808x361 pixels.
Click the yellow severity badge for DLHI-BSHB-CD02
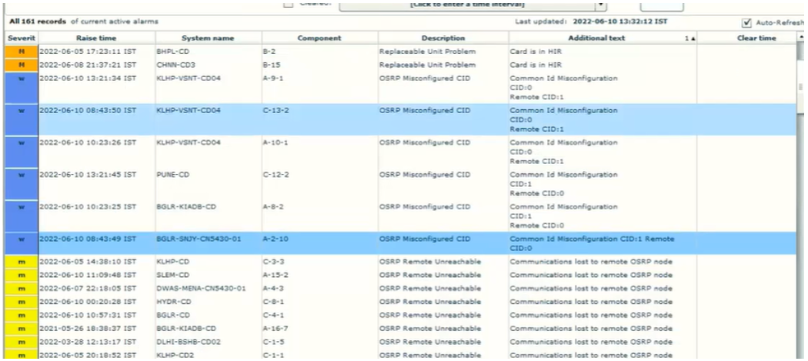(x=21, y=342)
